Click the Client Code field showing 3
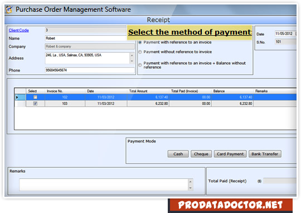 (x=86, y=30)
